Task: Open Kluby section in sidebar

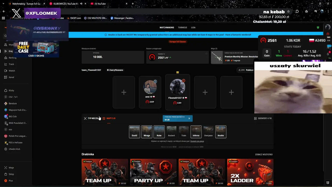Action: click(11, 90)
